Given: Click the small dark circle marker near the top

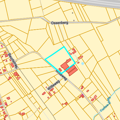Looking at the screenshot, I should click(x=73, y=13).
